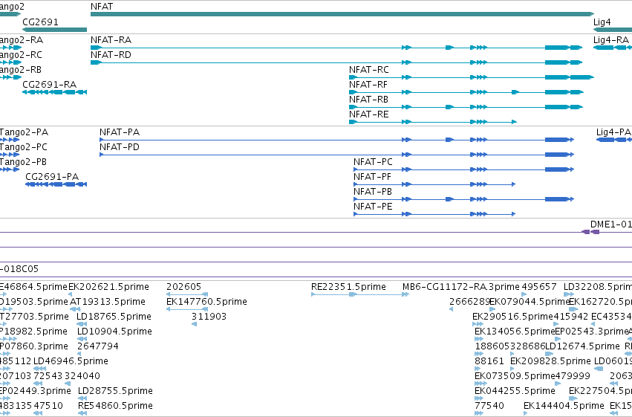Image resolution: width=632 pixels, height=417 pixels.
Task: Select the 2647794 EST label
Action: click(x=98, y=346)
